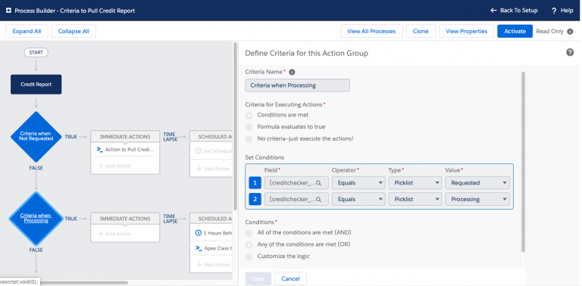Click Set Schedule clock icon
Screen dimensions: 582x286
pos(199,151)
